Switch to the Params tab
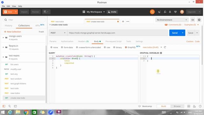Viewport: 204px width, 115px height. (x=53, y=41)
